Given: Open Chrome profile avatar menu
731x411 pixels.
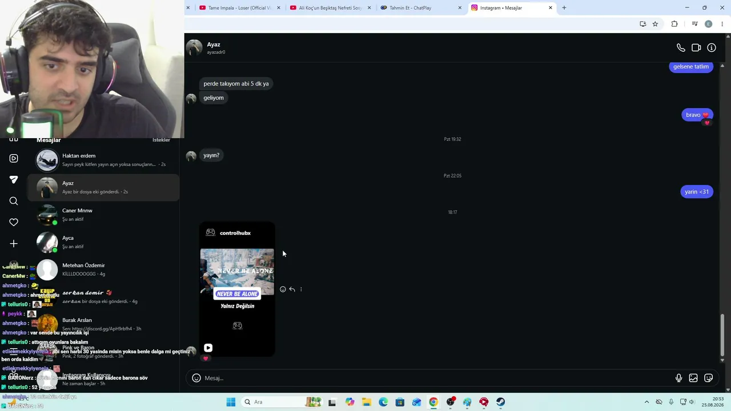Looking at the screenshot, I should tap(709, 24).
